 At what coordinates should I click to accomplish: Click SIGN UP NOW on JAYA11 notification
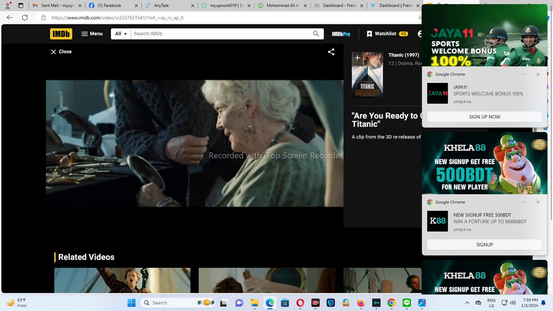[x=484, y=117]
